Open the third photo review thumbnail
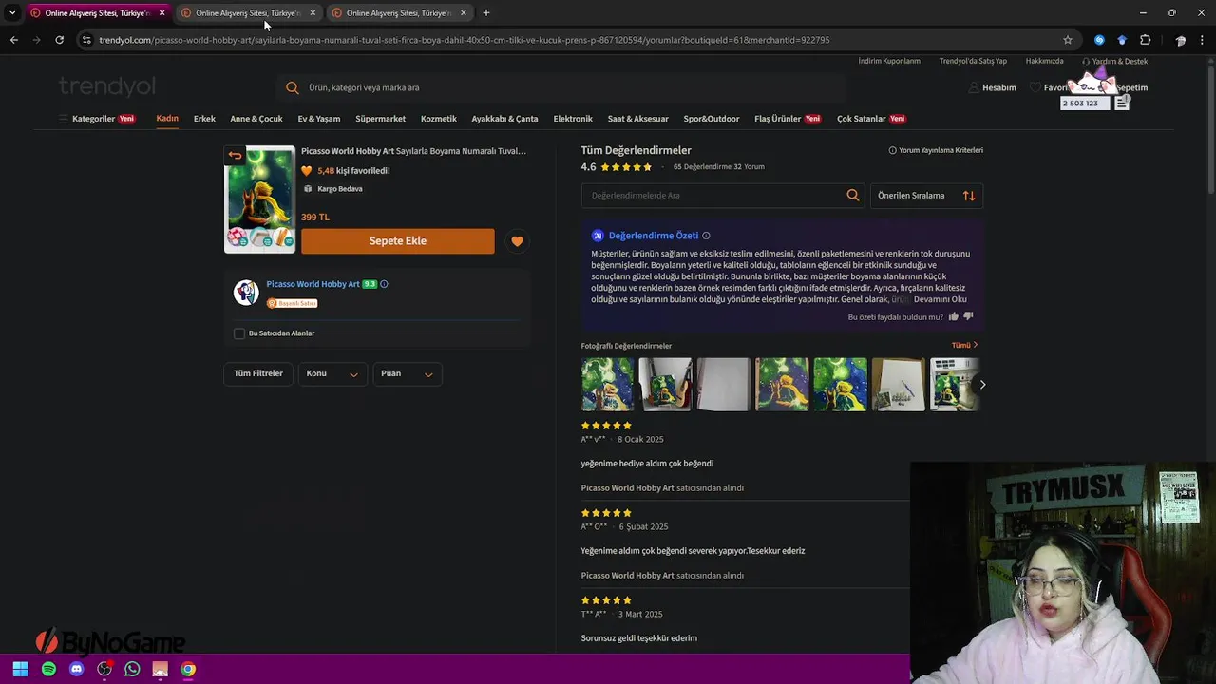This screenshot has height=684, width=1216. click(x=724, y=385)
